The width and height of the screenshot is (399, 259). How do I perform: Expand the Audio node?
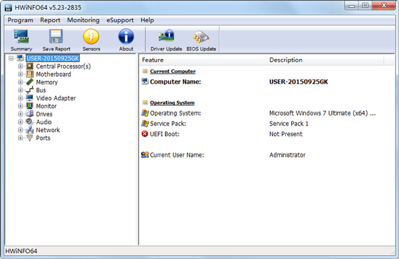pyautogui.click(x=21, y=122)
